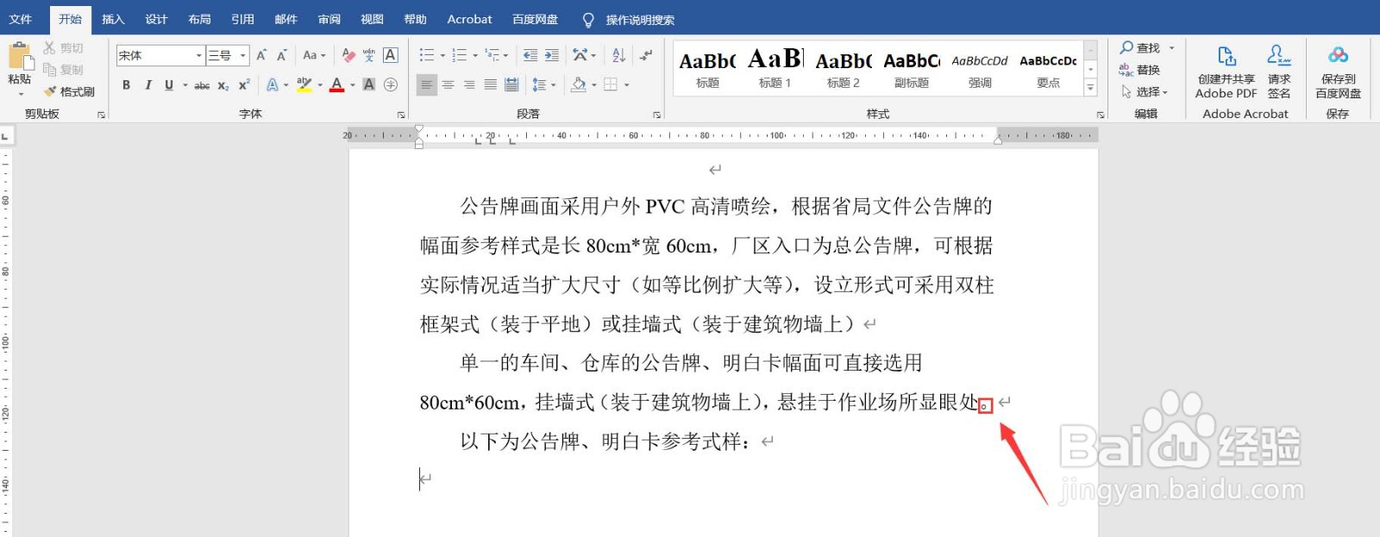Clear all formatting with the eraser icon
1380x537 pixels.
[x=348, y=55]
